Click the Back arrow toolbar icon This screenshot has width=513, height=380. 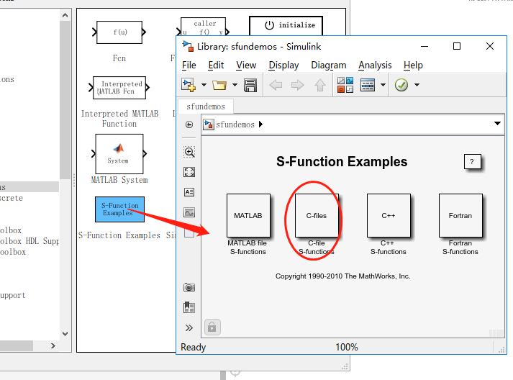(x=276, y=85)
